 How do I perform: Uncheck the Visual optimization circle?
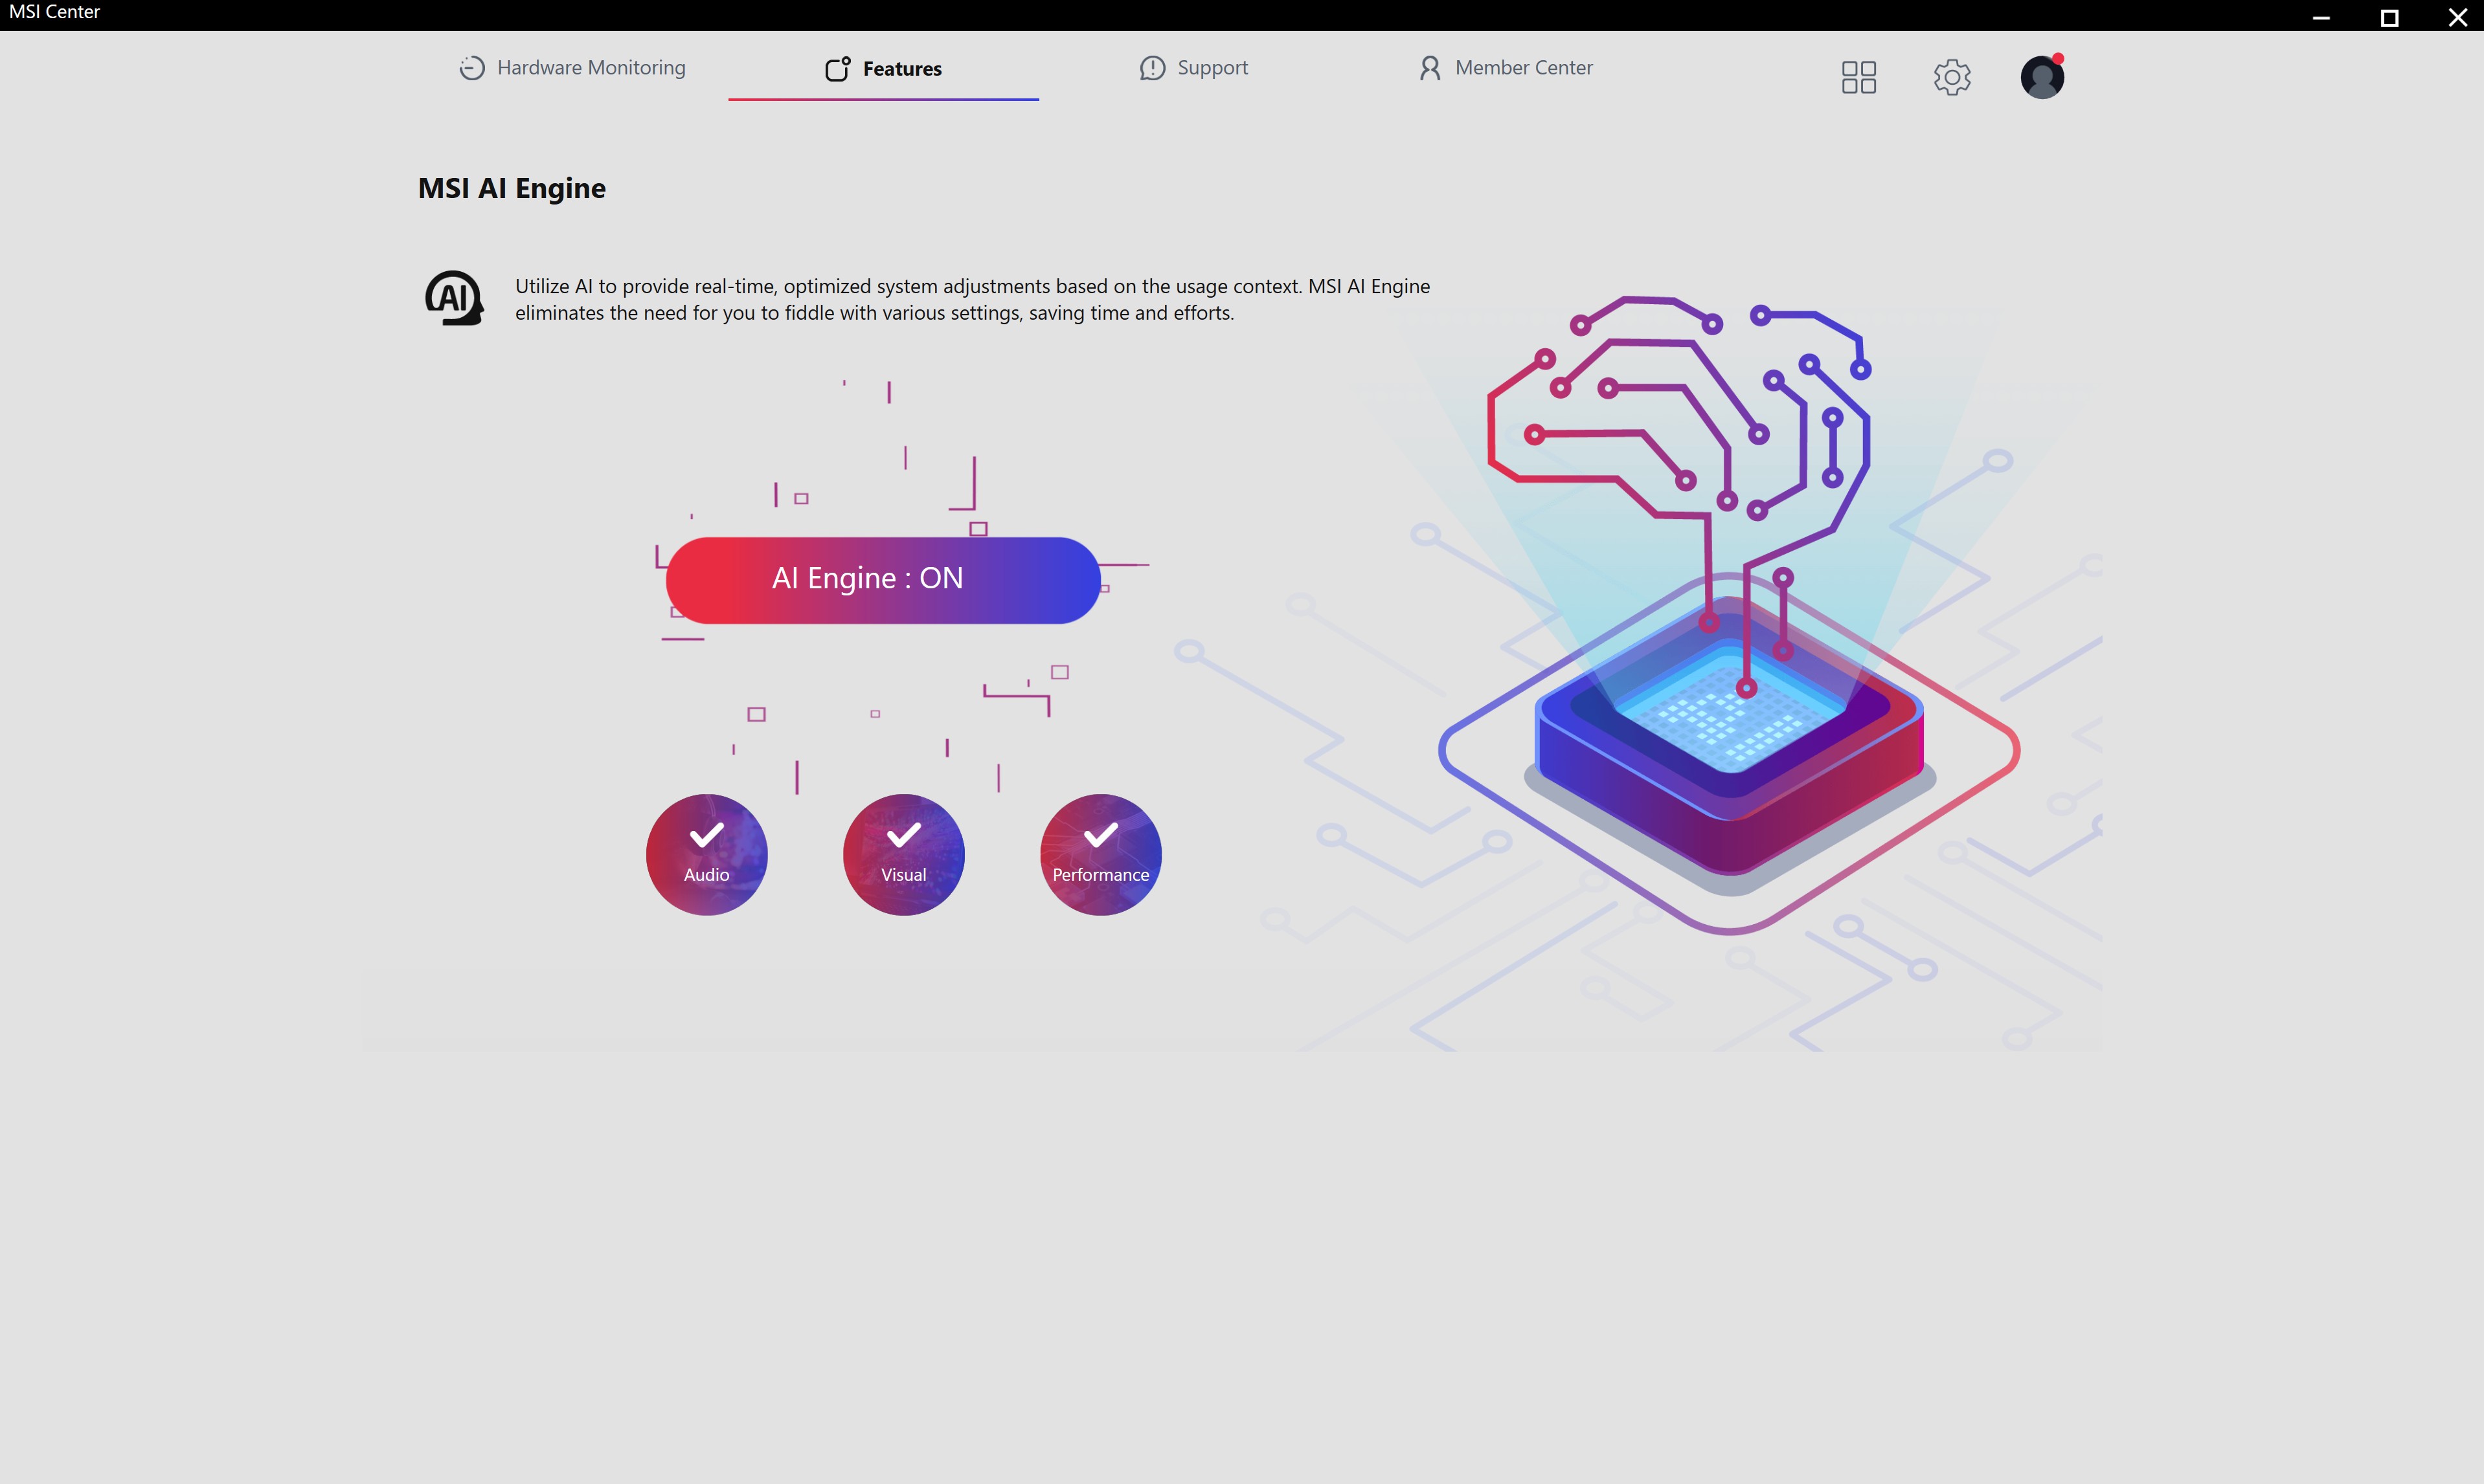tap(903, 855)
